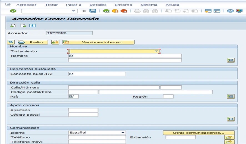246x144 pixels.
Task: Open the Acreedor menu
Action: tap(26, 5)
